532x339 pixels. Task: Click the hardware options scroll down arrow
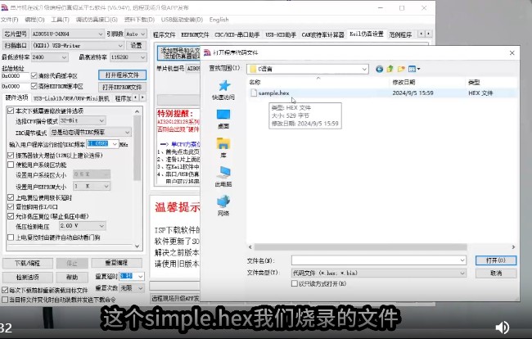click(137, 246)
